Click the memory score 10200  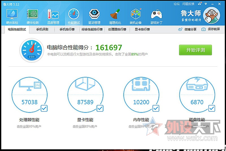point(141,102)
